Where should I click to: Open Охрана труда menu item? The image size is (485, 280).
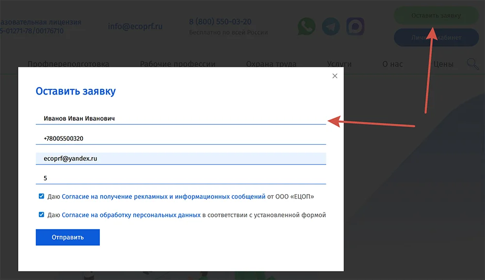point(271,64)
